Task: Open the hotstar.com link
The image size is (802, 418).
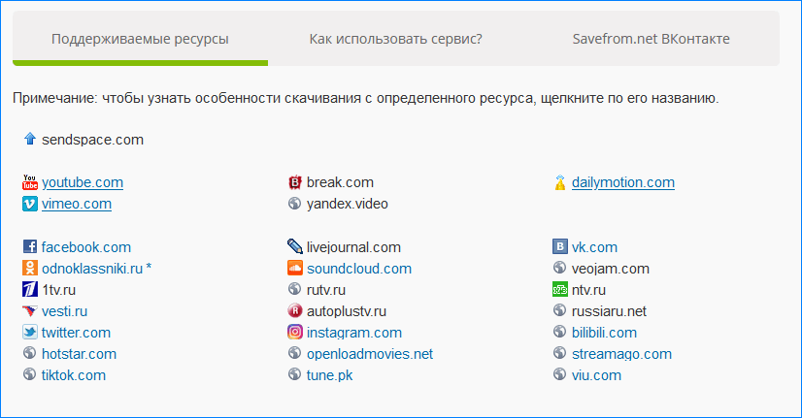Action: coord(80,354)
